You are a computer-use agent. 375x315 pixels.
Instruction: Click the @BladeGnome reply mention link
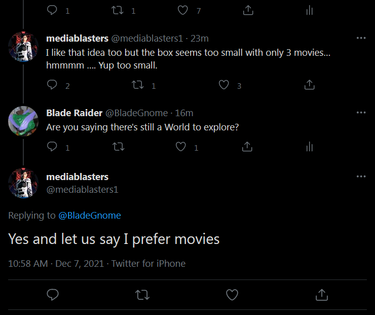tap(90, 216)
